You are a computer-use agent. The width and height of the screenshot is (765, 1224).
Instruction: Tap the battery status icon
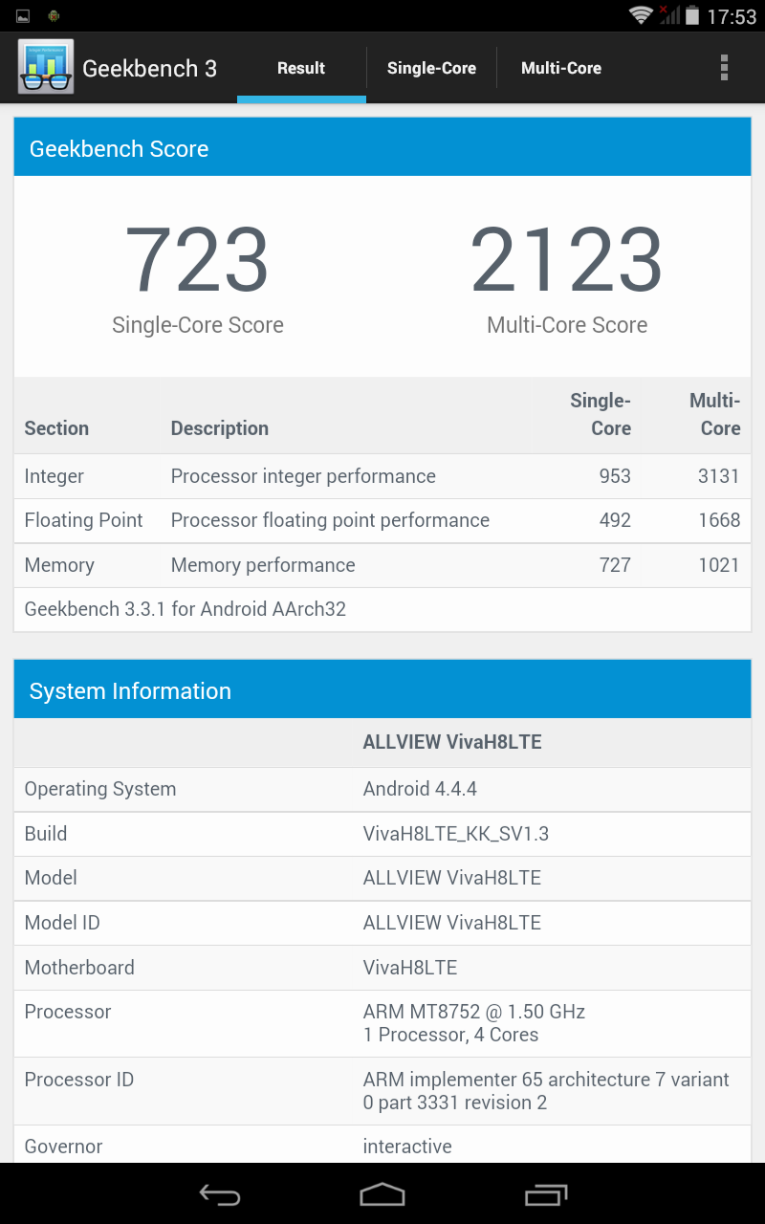[691, 16]
